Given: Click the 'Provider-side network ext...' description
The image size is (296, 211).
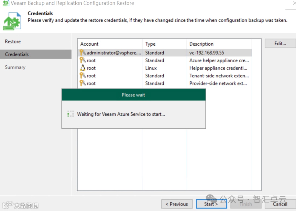Looking at the screenshot, I should (x=218, y=83).
